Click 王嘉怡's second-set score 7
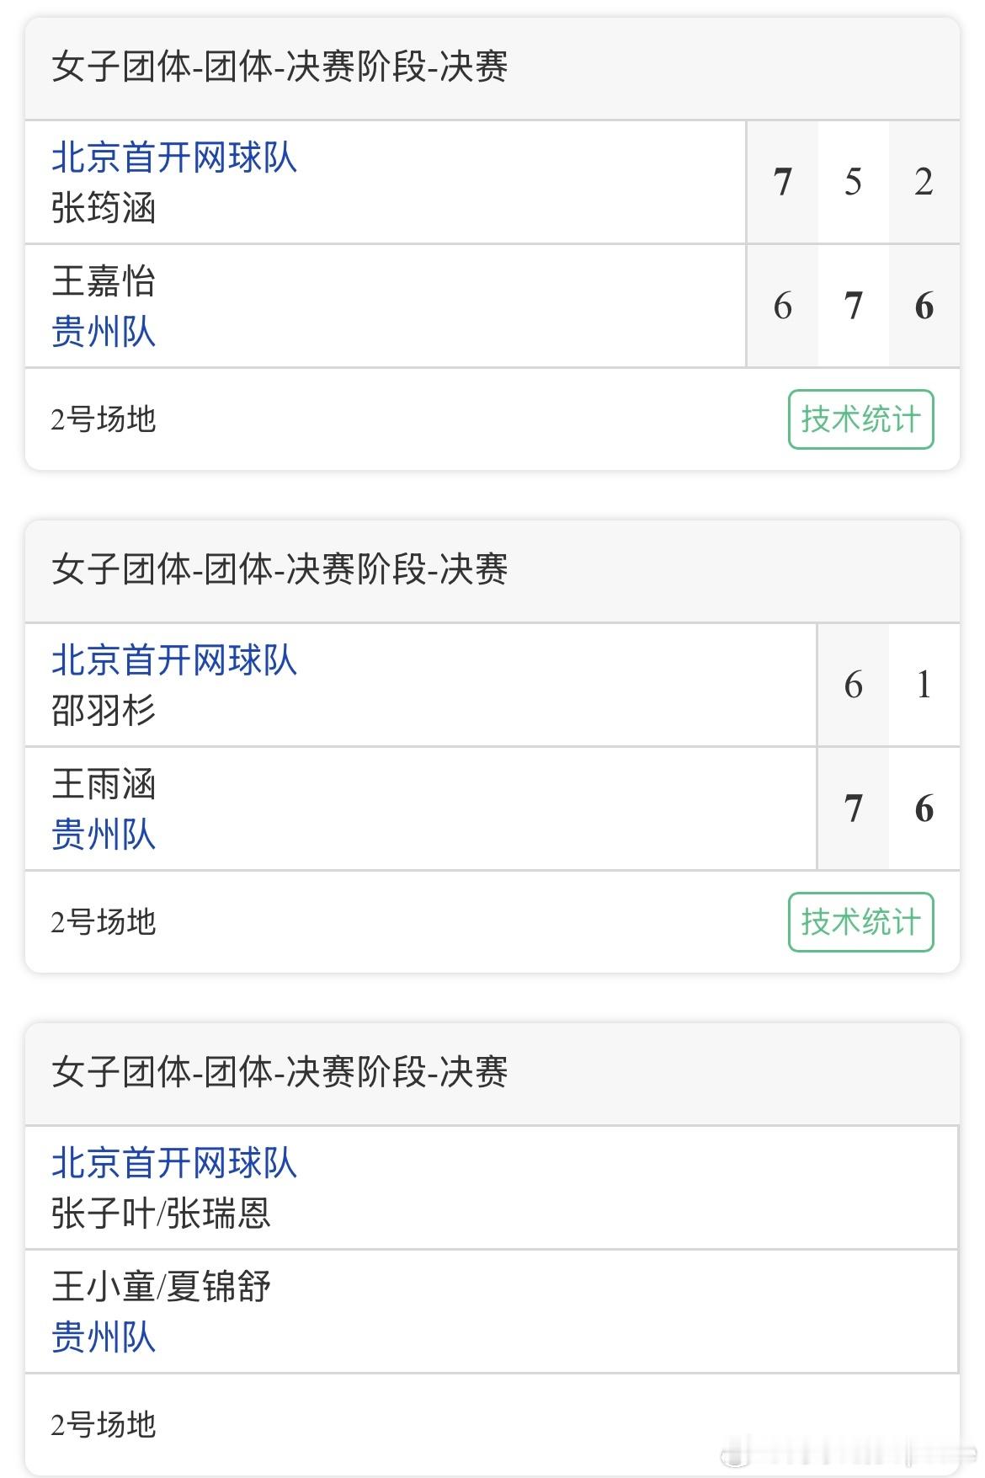985x1478 pixels. point(854,306)
